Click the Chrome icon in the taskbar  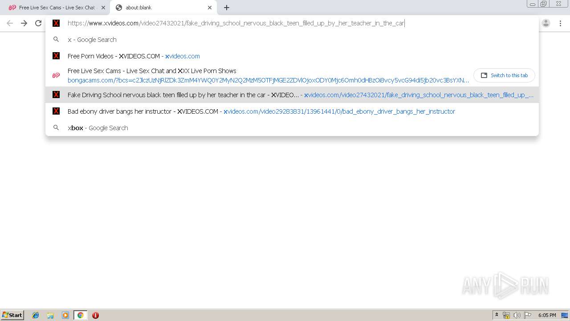pyautogui.click(x=80, y=315)
